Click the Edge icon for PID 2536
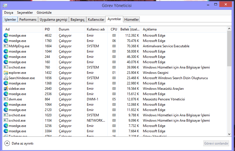 [x=6, y=94]
